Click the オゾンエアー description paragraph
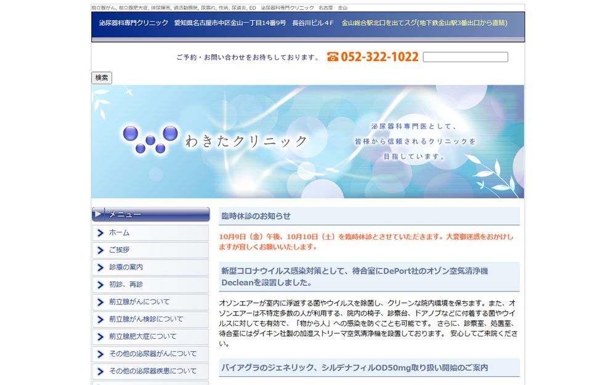The image size is (616, 385). tap(368, 323)
